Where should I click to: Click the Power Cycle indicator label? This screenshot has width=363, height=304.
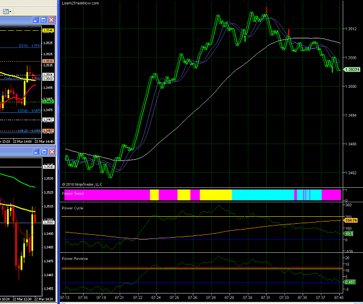(x=73, y=208)
